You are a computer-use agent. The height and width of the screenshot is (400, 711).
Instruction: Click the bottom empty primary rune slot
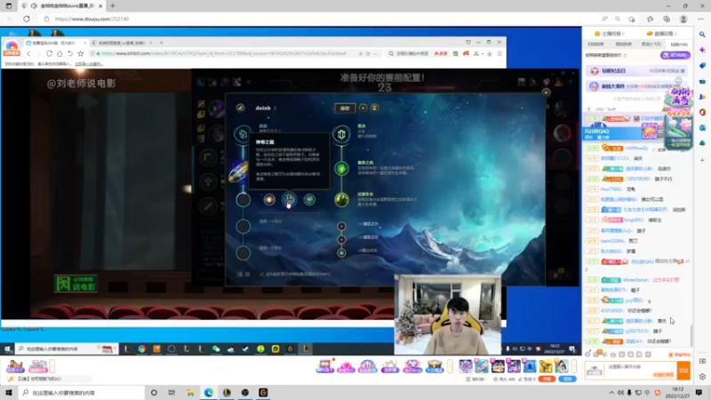point(243,253)
